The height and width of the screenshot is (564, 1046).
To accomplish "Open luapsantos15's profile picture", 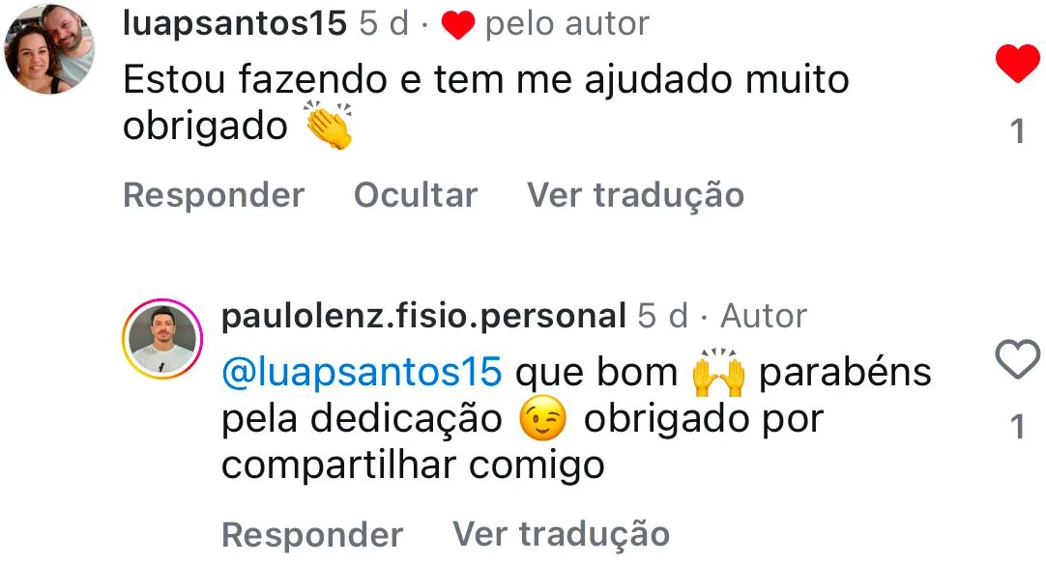I will pos(49,49).
